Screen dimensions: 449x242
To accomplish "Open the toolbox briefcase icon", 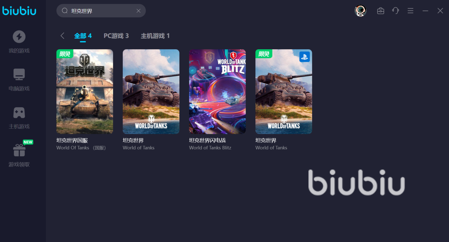I will 381,11.
